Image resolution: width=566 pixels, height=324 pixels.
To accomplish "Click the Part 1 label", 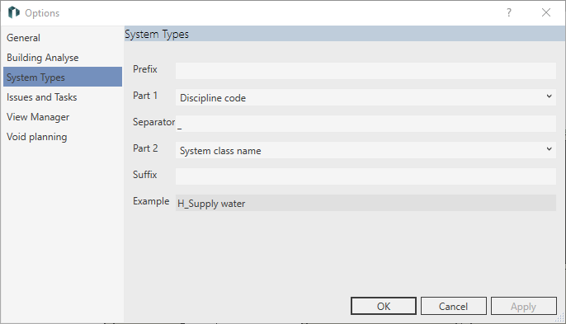I will point(145,96).
